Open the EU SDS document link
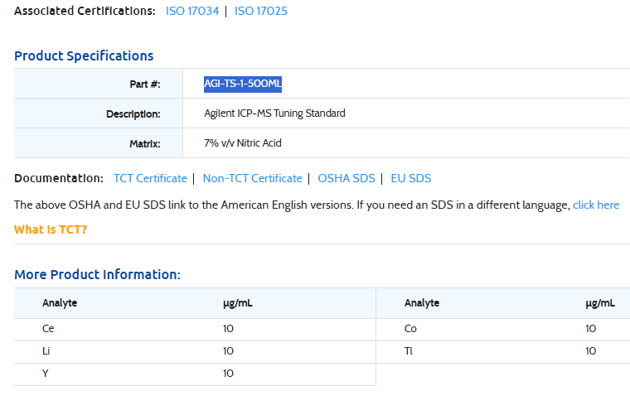Viewport: 630px width, 415px height. pyautogui.click(x=410, y=178)
